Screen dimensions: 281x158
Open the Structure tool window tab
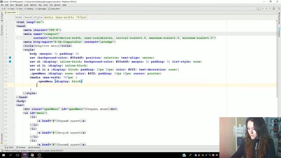(x=2, y=30)
